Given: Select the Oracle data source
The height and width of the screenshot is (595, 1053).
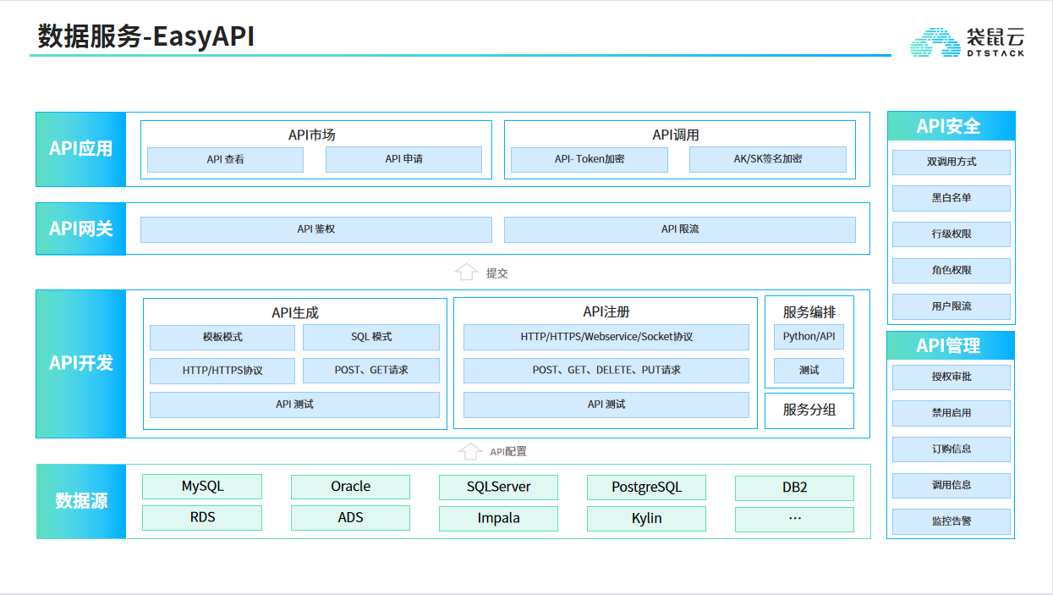Looking at the screenshot, I should [x=350, y=487].
